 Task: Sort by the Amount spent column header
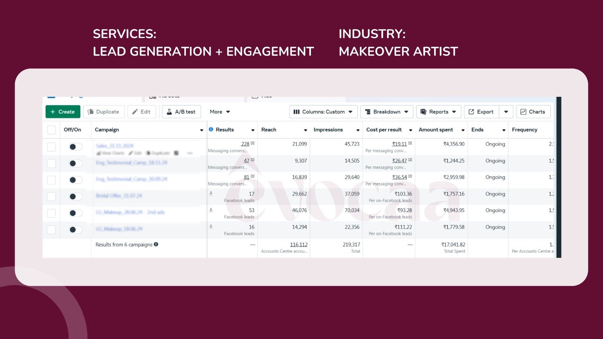[436, 130]
